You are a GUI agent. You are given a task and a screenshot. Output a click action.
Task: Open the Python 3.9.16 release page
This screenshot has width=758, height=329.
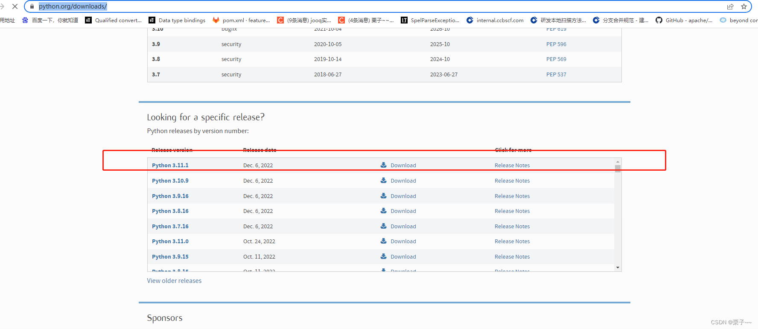click(170, 196)
